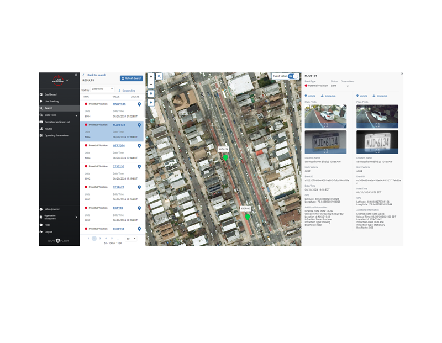
Task: Open the Lane Enforcement app dropdown
Action: [x=67, y=80]
